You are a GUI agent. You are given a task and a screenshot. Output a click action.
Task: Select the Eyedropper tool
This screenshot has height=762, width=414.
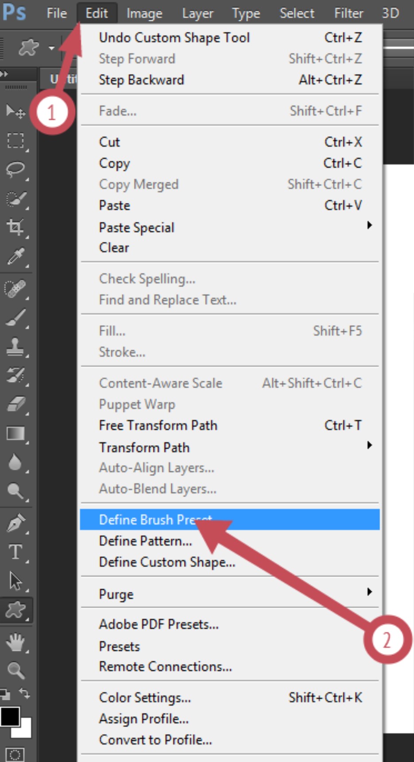pos(15,257)
